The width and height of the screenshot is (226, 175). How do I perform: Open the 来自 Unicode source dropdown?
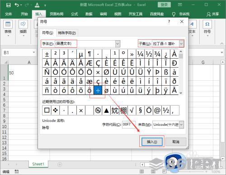(181, 124)
